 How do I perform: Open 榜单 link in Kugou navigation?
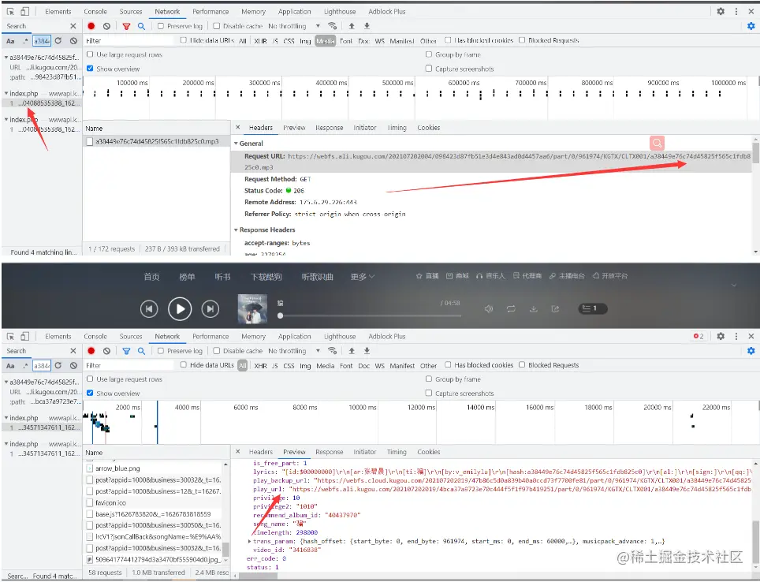click(x=187, y=277)
